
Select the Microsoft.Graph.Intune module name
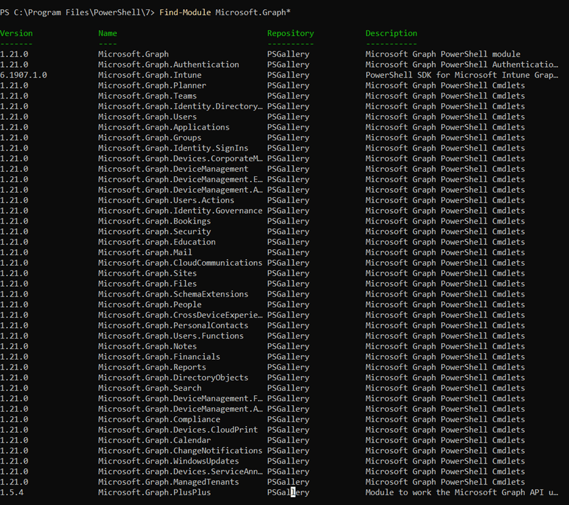(x=150, y=75)
